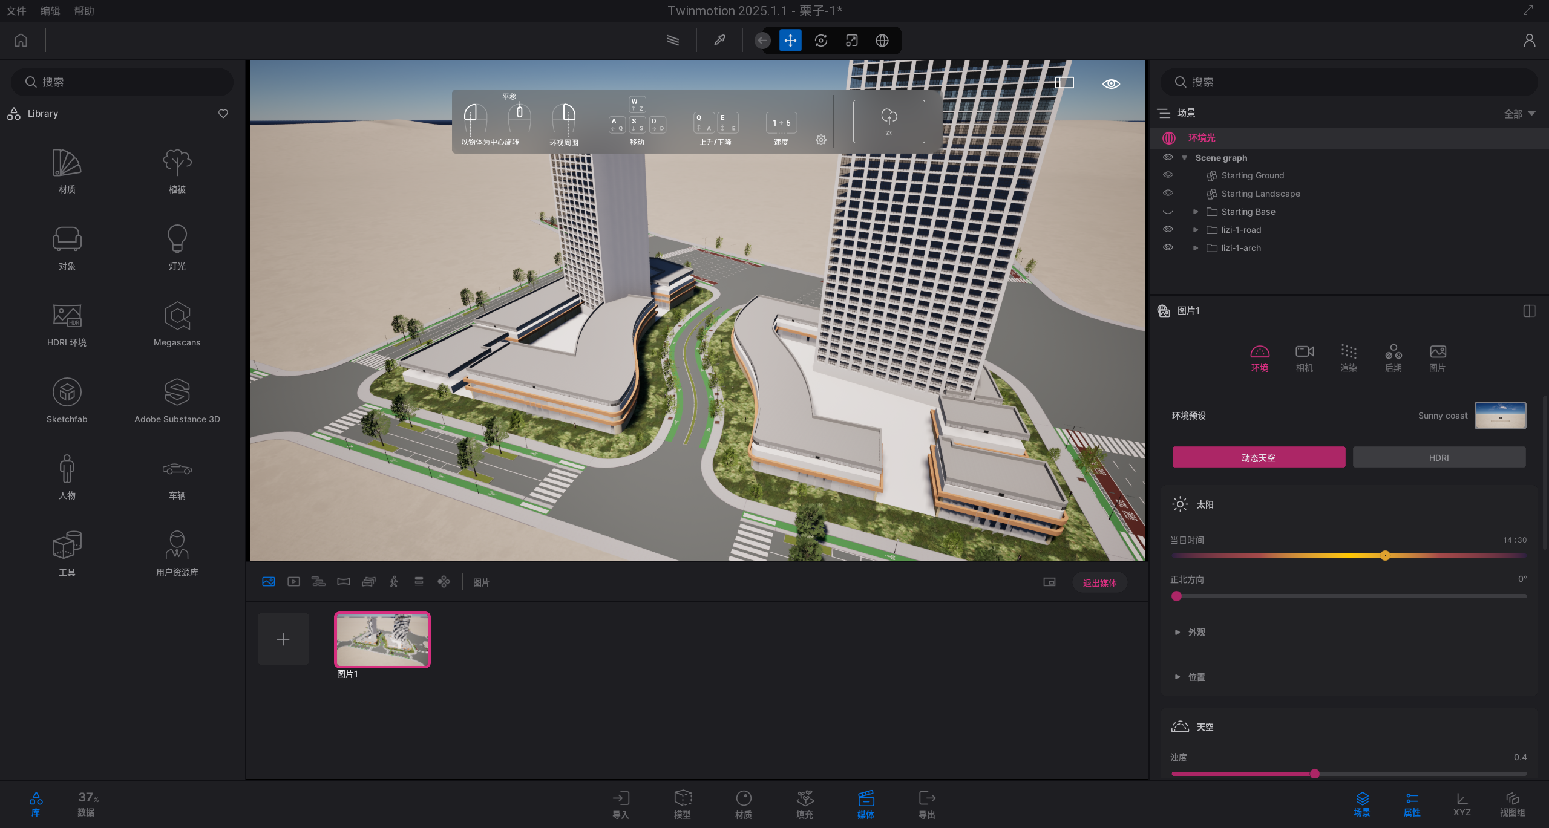This screenshot has height=828, width=1549.
Task: Open the 全部 scene filter dropdown
Action: [1520, 114]
